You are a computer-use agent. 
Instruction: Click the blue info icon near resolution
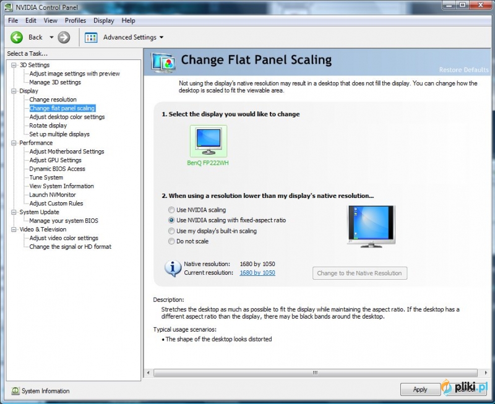(173, 269)
